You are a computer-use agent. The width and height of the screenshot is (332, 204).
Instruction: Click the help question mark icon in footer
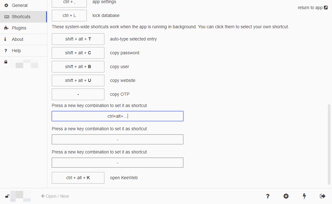(x=268, y=196)
